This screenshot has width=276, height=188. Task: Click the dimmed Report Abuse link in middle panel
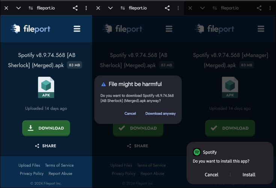152,174
